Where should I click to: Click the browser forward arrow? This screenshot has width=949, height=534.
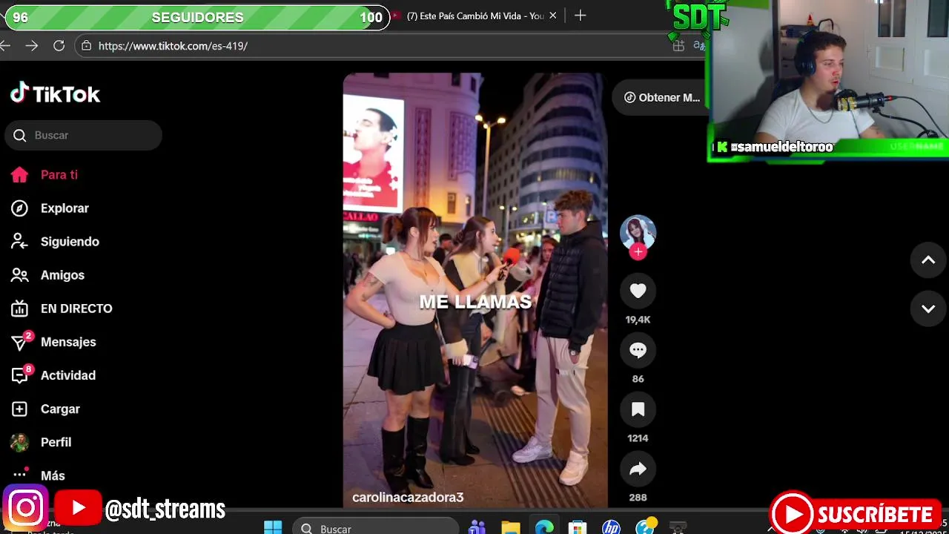(31, 46)
